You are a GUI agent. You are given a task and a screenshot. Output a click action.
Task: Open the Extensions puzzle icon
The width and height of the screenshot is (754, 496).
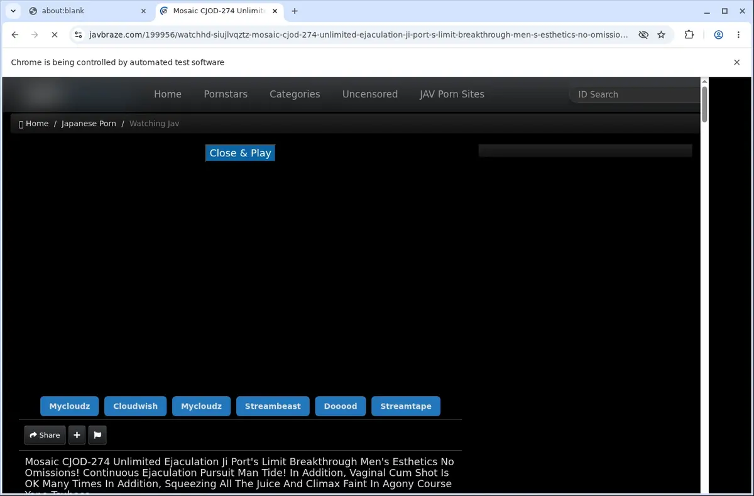pos(689,35)
